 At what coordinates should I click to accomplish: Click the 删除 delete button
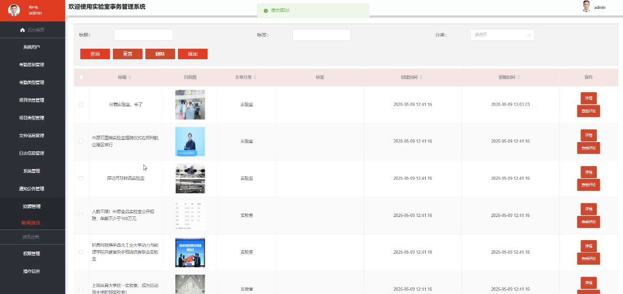point(160,54)
